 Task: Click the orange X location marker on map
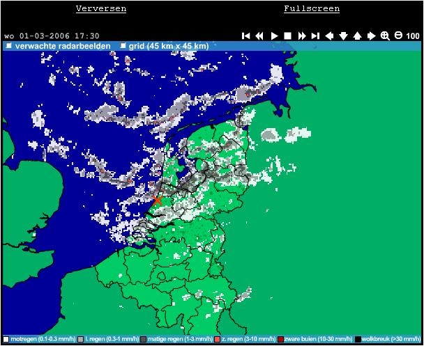158,200
